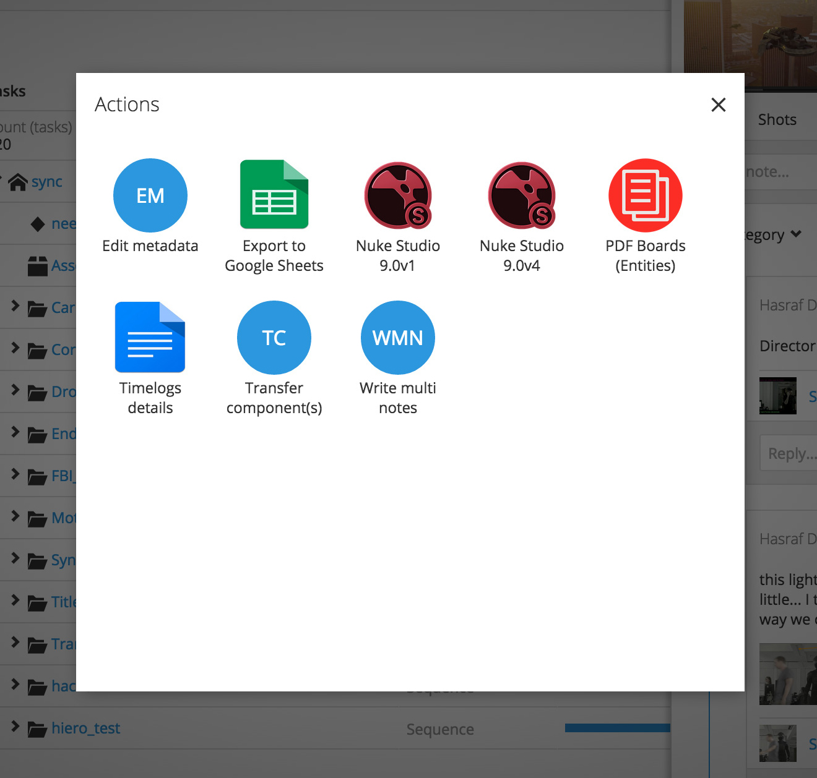
Task: Open the hiero_test sequence link
Action: 85,728
